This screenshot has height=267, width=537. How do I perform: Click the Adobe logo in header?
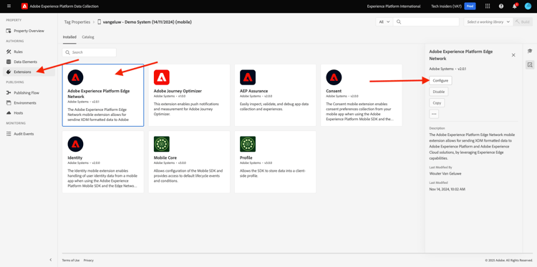(24, 6)
